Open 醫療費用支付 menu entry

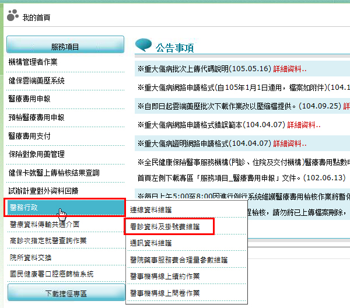tap(29, 135)
